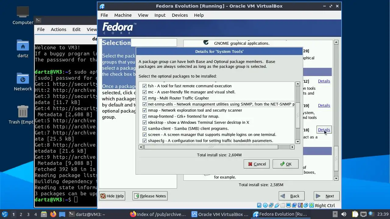
Task: Click the recording icon in VirtualBox status bar
Action: pos(294,205)
